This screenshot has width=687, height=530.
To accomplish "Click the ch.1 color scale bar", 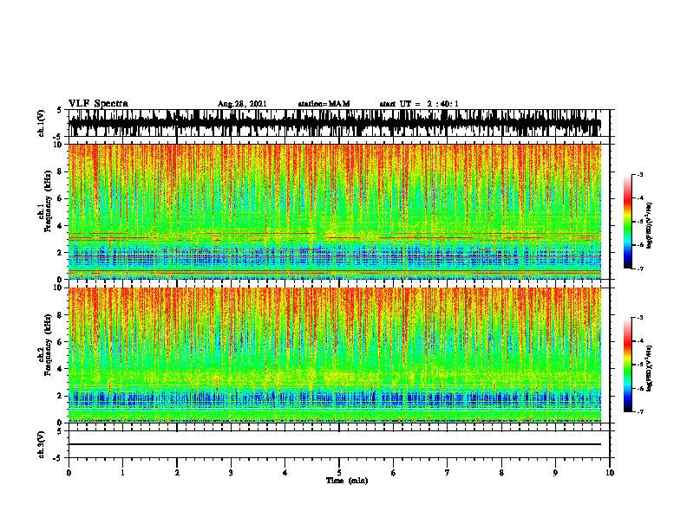I will tap(627, 222).
